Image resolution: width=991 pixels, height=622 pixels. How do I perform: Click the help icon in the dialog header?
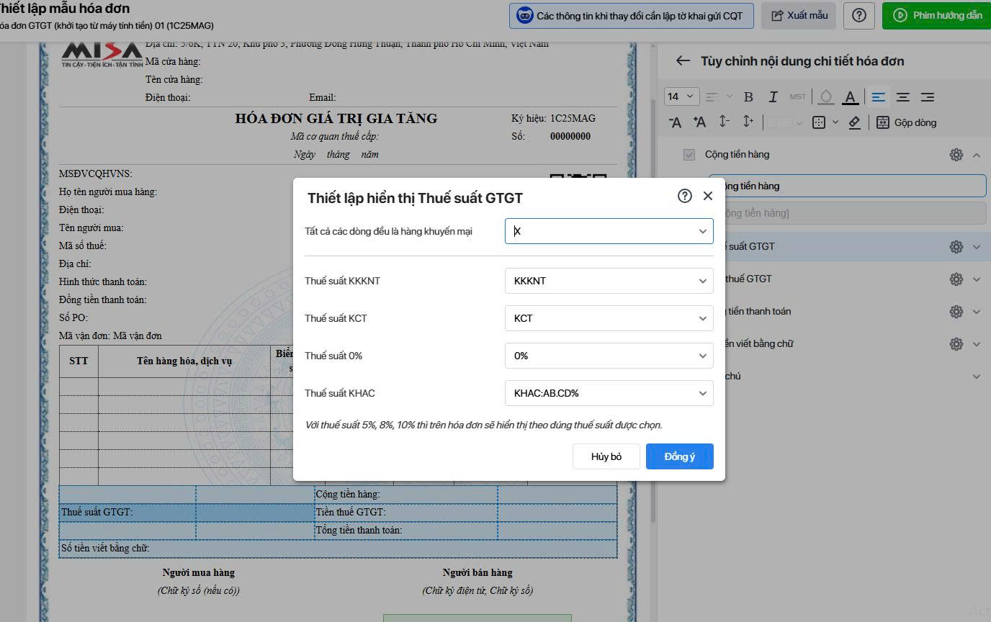(684, 196)
